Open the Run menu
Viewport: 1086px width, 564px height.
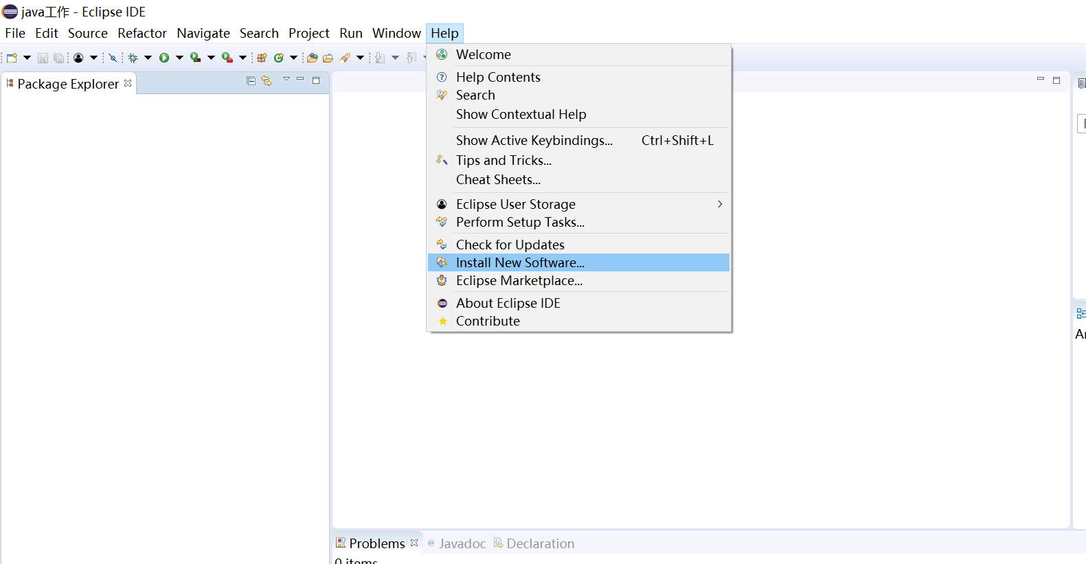351,33
